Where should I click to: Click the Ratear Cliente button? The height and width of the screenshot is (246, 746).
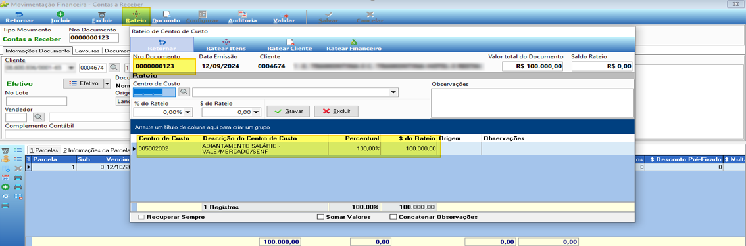pos(289,45)
